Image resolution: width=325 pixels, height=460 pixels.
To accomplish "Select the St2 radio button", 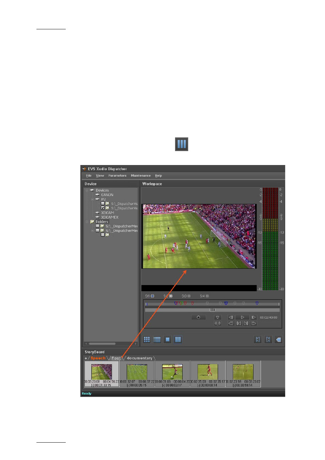I will click(x=171, y=296).
